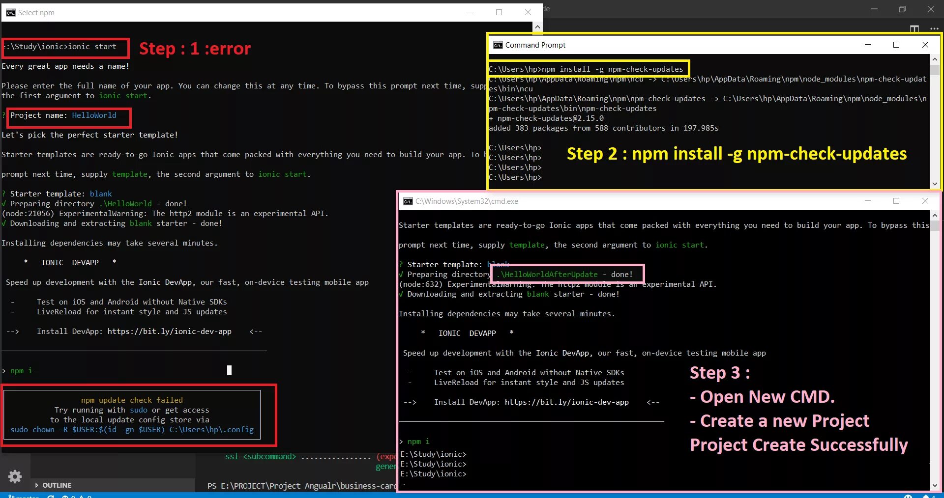Click the 'ionic start' command at top of Select npm
This screenshot has height=498, width=944.
pos(92,47)
